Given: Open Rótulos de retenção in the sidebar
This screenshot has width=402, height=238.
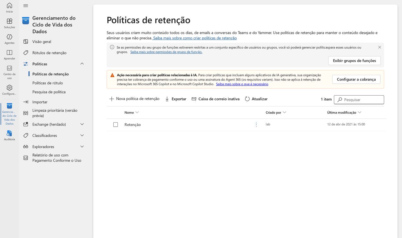Looking at the screenshot, I should 49,53.
